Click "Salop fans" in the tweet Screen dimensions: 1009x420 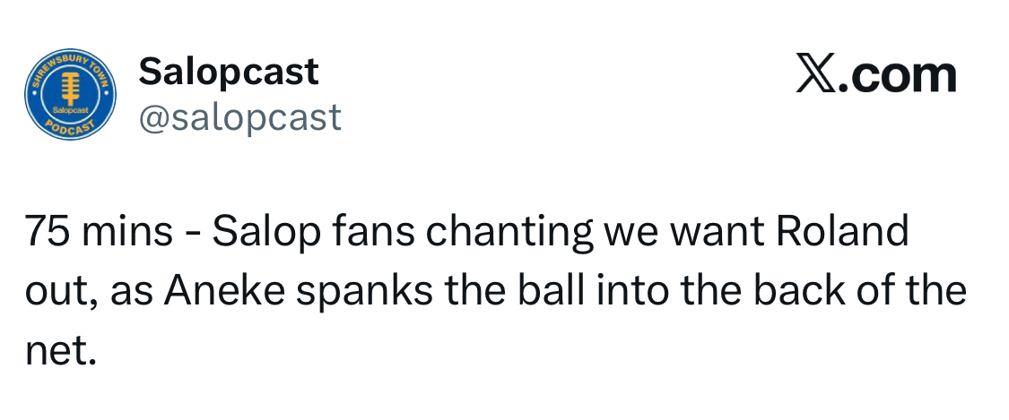[316, 233]
